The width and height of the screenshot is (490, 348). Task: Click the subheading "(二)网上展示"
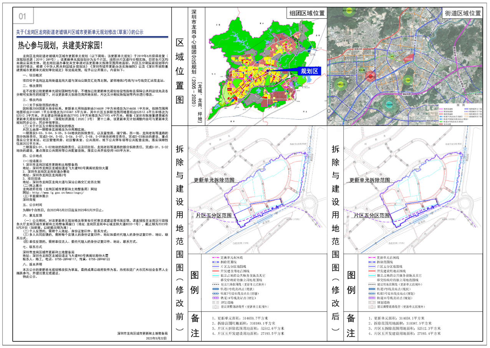click(33, 185)
